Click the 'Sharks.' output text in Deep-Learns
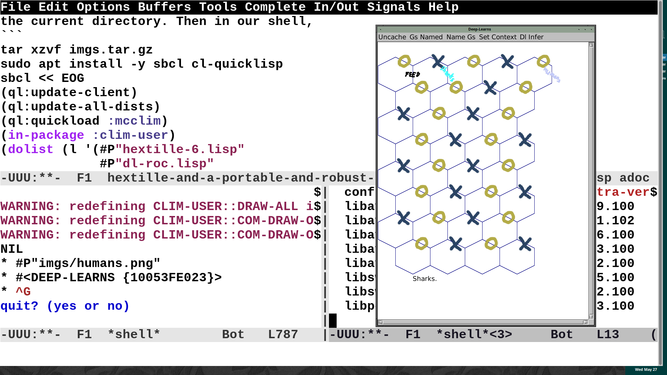 click(x=425, y=279)
